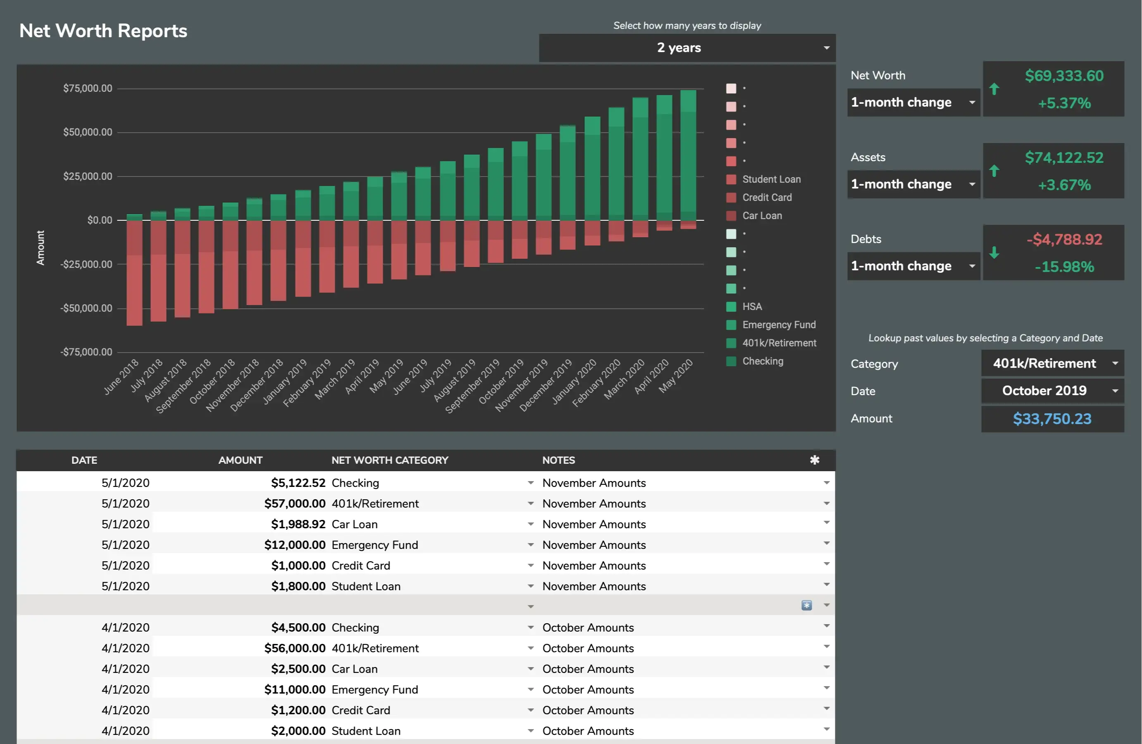
Task: Select the $2,000.00 Student Loan amount
Action: coord(298,730)
